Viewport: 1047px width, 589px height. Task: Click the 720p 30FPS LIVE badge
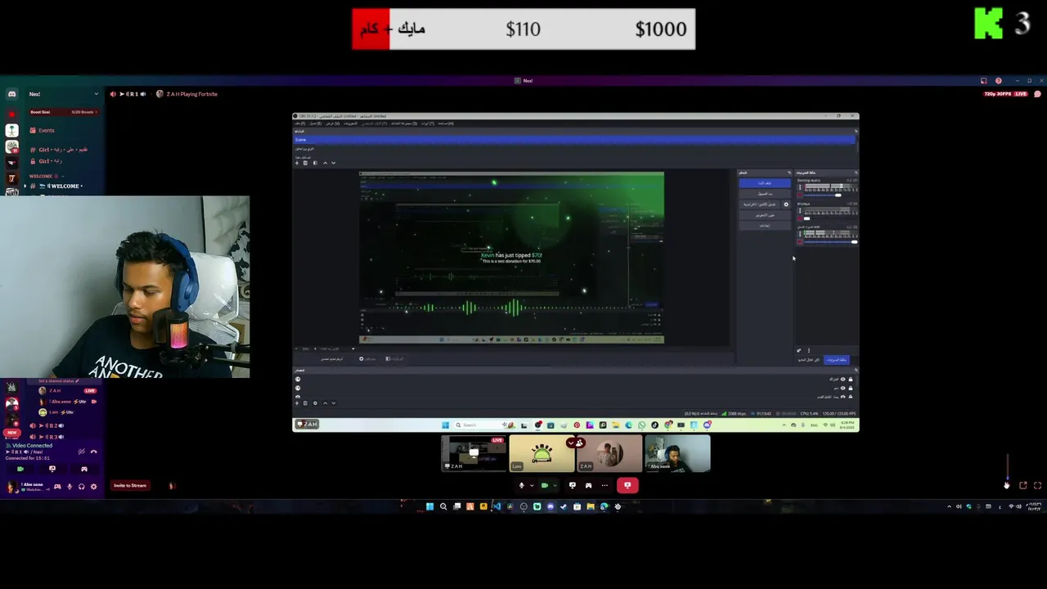click(1005, 94)
